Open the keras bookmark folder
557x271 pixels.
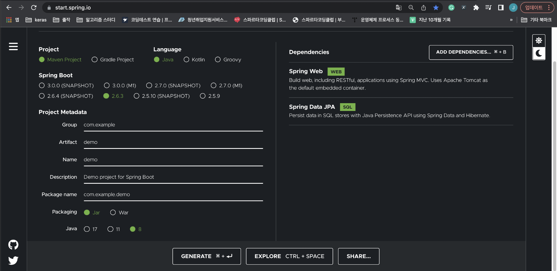pos(36,20)
